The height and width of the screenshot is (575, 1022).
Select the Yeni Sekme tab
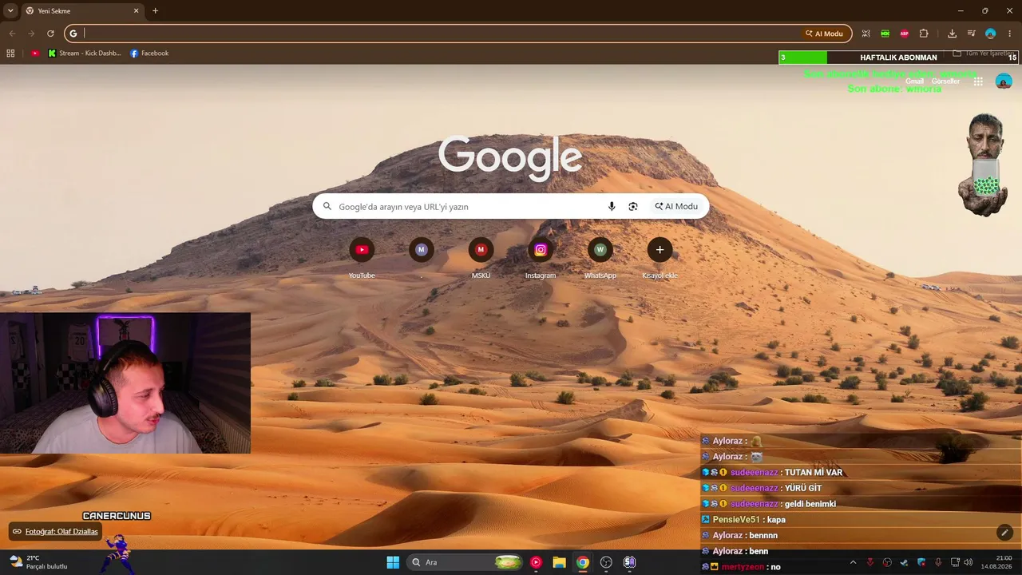point(82,11)
